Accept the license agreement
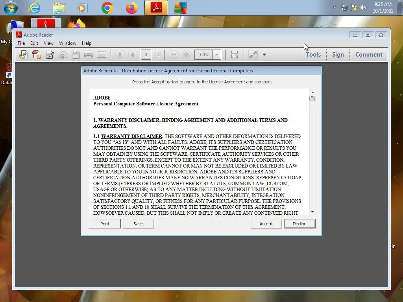The width and height of the screenshot is (403, 302). pyautogui.click(x=266, y=224)
